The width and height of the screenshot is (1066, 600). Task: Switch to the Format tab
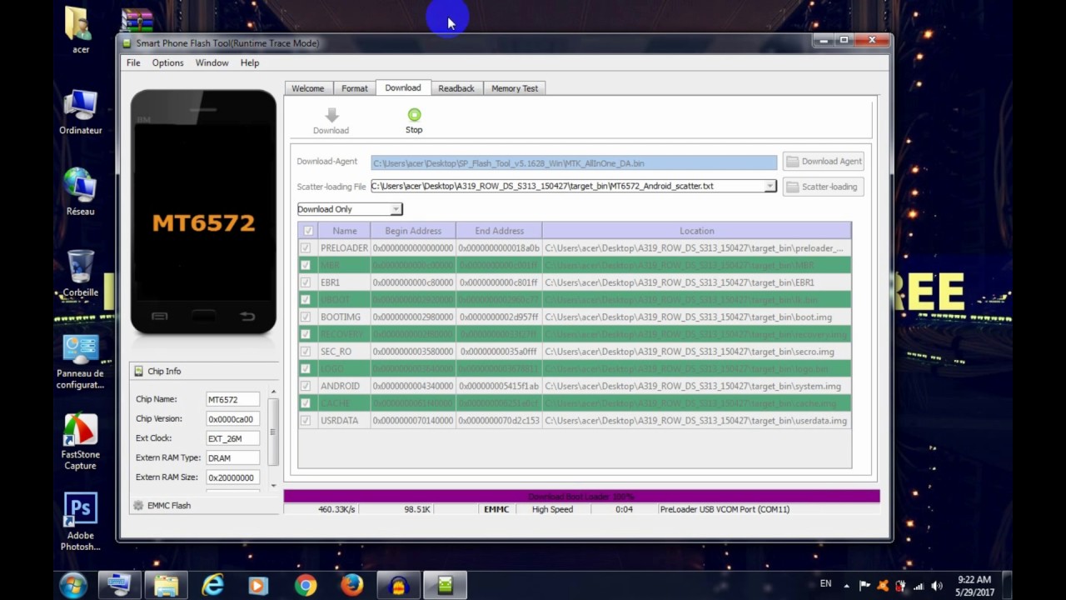(354, 88)
